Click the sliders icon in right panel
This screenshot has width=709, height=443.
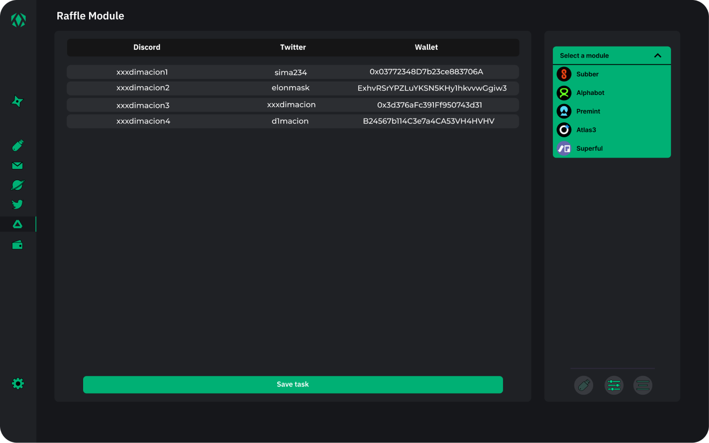(614, 385)
